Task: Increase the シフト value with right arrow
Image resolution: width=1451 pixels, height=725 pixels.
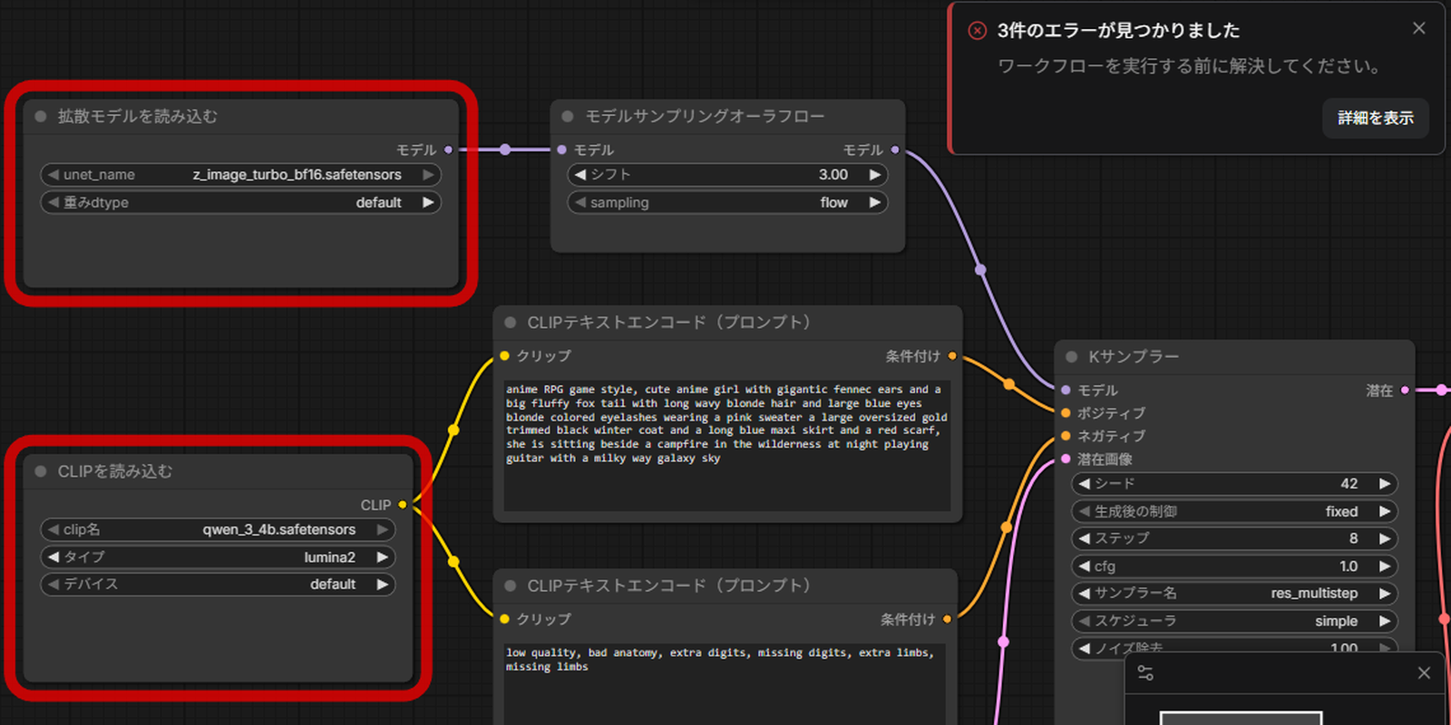Action: [x=875, y=175]
